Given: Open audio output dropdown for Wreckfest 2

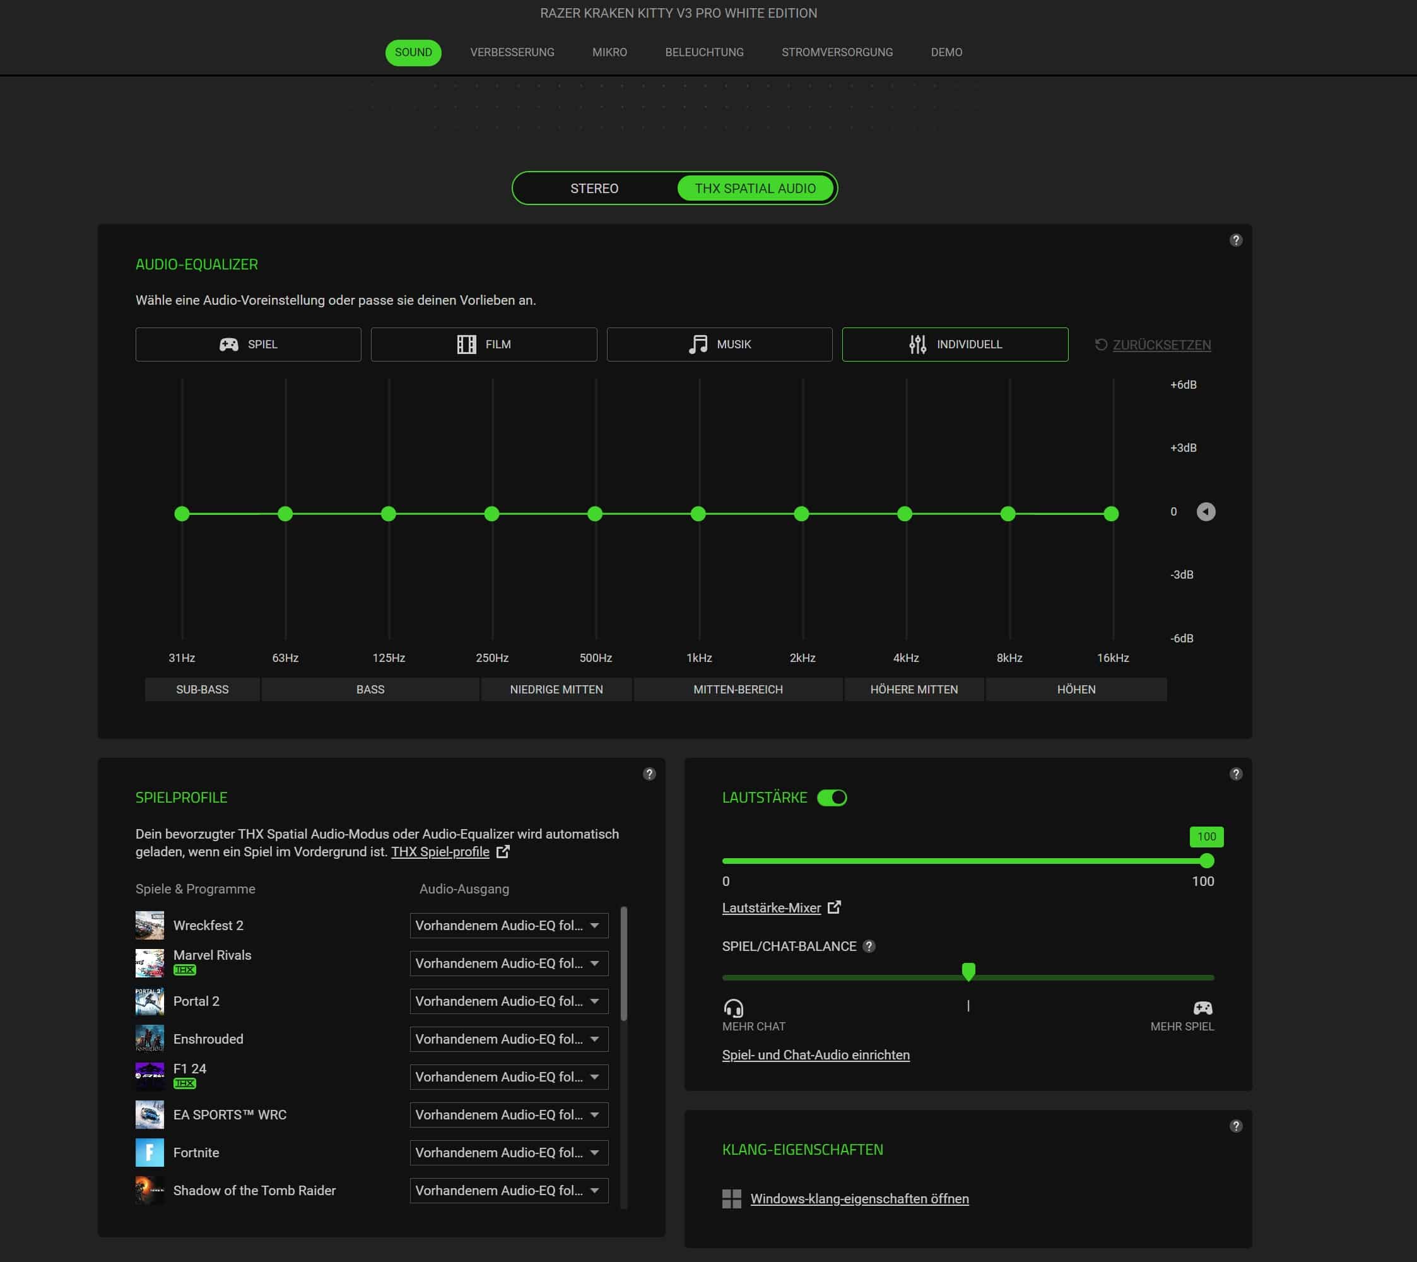Looking at the screenshot, I should [509, 926].
